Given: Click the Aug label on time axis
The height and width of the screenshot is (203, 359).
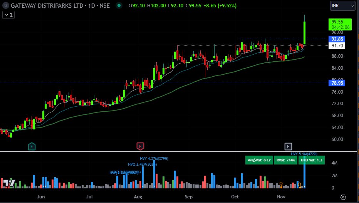Looking at the screenshot, I should coord(138,197).
